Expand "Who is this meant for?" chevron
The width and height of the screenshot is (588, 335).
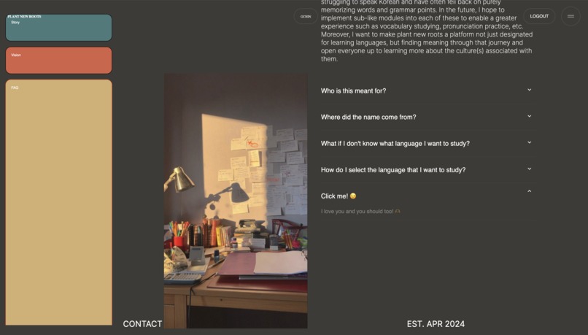pos(529,90)
